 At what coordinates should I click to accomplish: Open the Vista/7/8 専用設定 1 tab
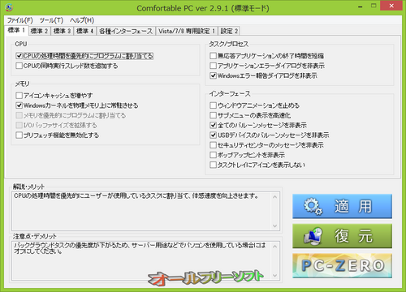tap(187, 31)
